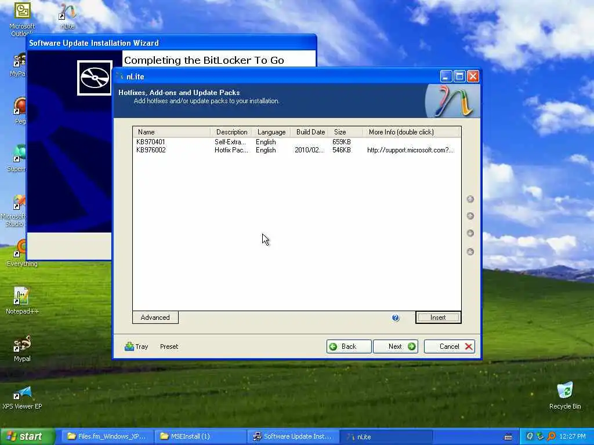Sort list by the Description column header
The width and height of the screenshot is (594, 445).
(x=231, y=132)
